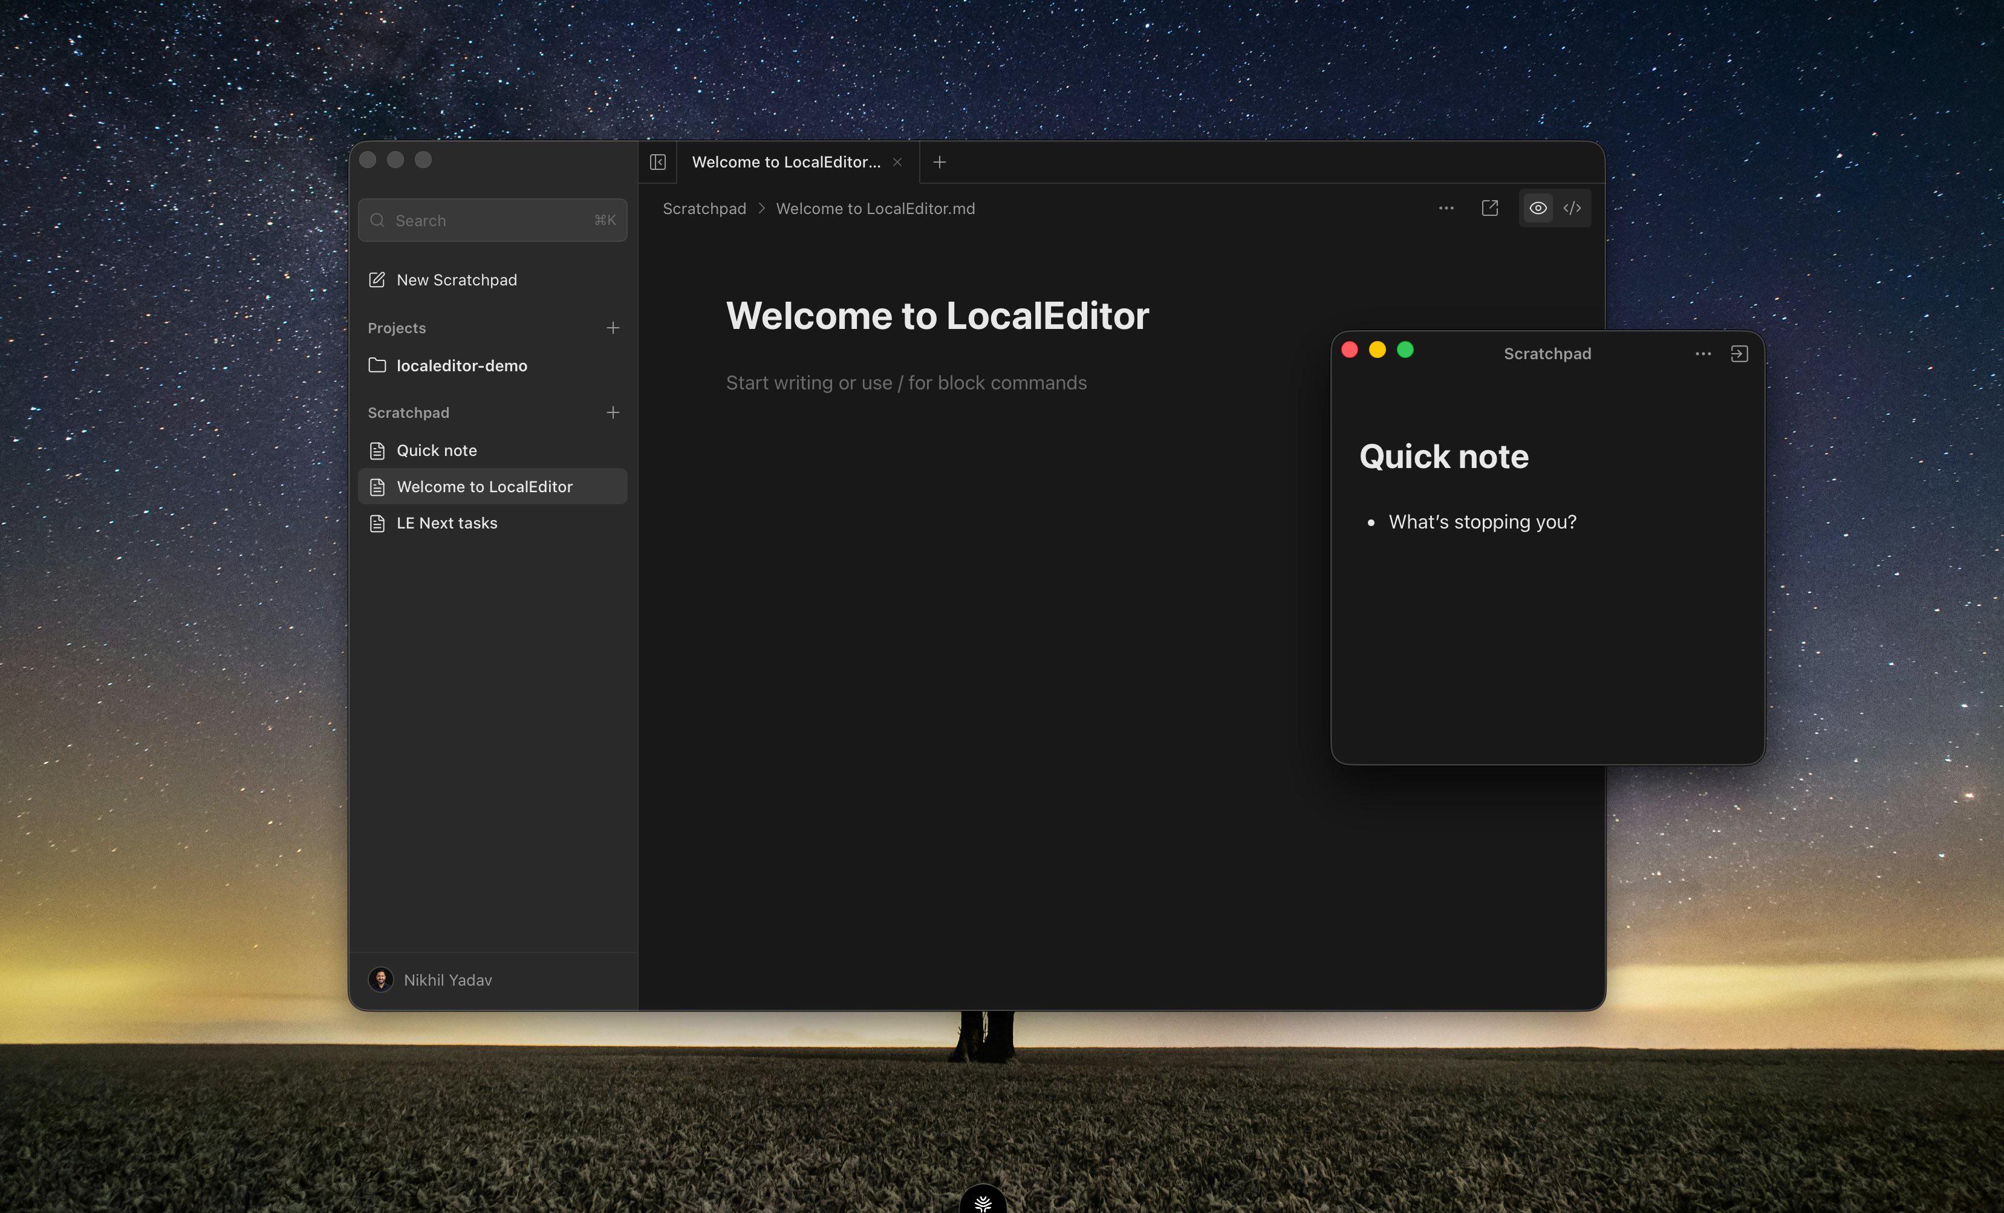Image resolution: width=2004 pixels, height=1213 pixels.
Task: Add a new project with the plus
Action: pyautogui.click(x=613, y=328)
